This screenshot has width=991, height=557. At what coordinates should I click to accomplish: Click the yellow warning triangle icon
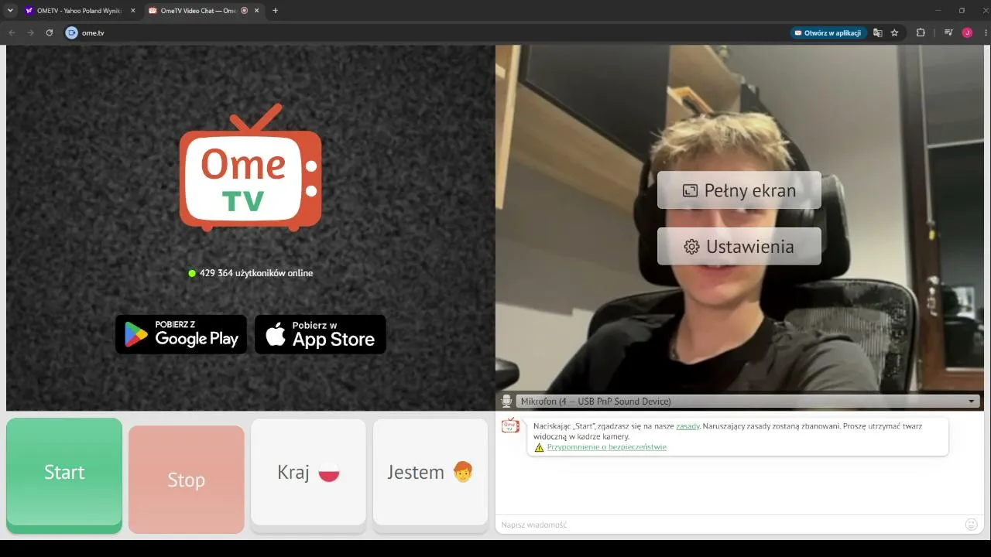[x=539, y=447]
